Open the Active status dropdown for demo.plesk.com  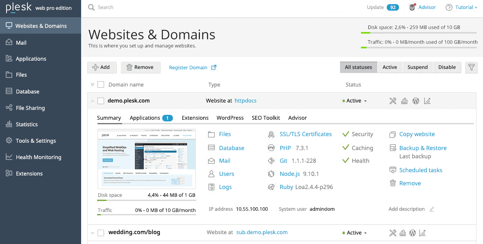pyautogui.click(x=354, y=101)
